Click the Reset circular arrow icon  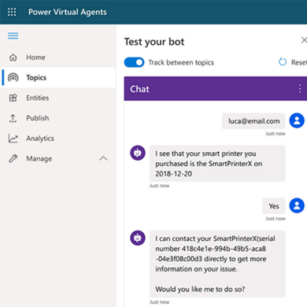(283, 62)
